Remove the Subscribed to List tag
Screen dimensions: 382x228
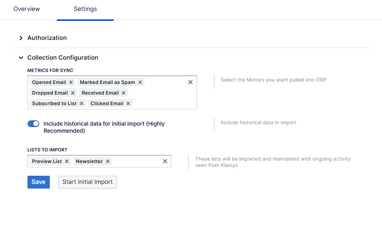(82, 103)
